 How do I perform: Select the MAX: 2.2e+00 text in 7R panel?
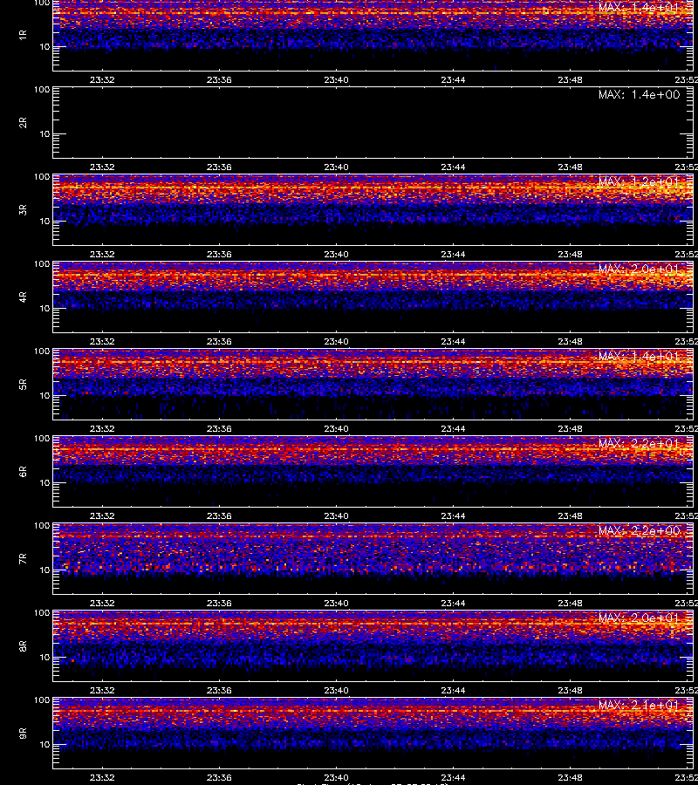(639, 530)
